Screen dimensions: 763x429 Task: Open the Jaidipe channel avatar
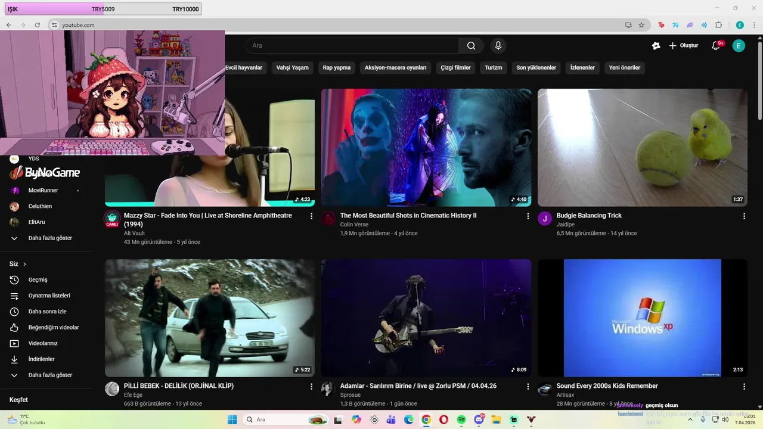[545, 219]
